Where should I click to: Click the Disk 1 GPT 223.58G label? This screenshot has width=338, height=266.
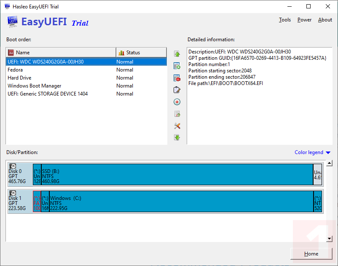[17, 203]
